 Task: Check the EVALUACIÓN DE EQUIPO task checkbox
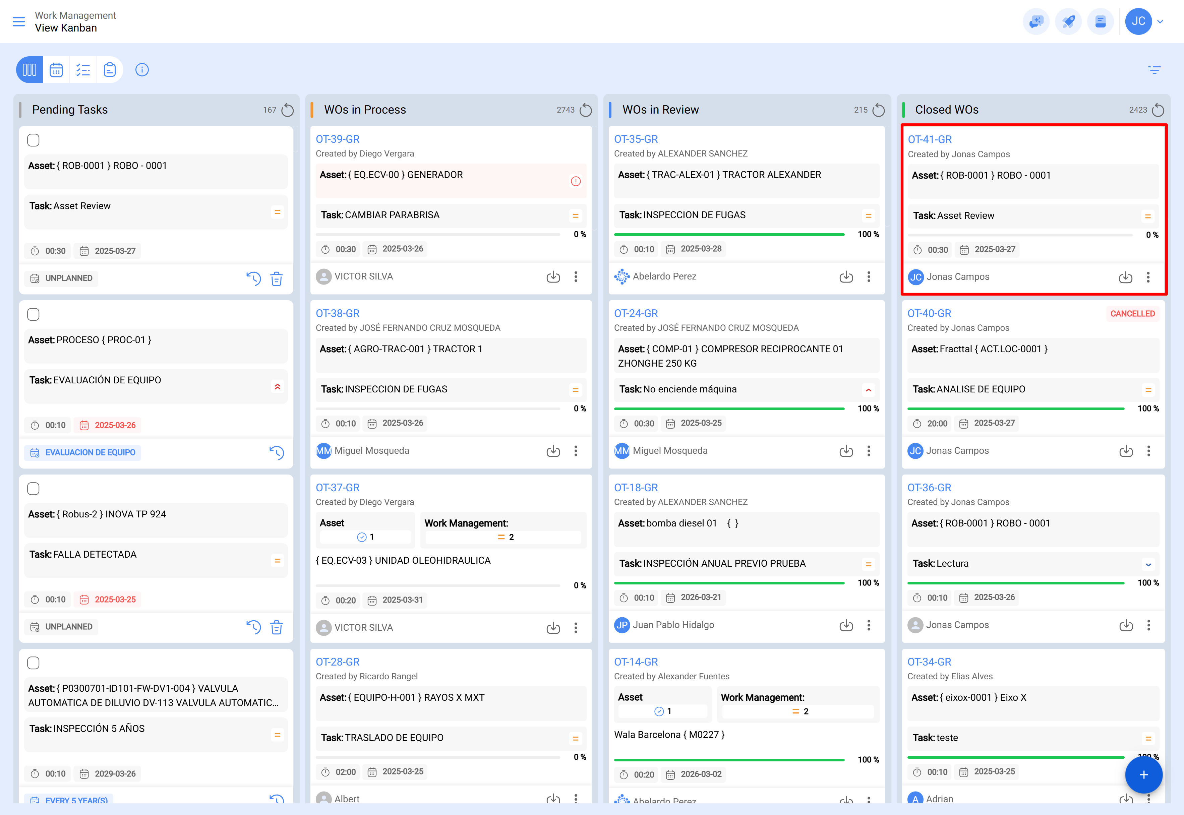pyautogui.click(x=33, y=315)
